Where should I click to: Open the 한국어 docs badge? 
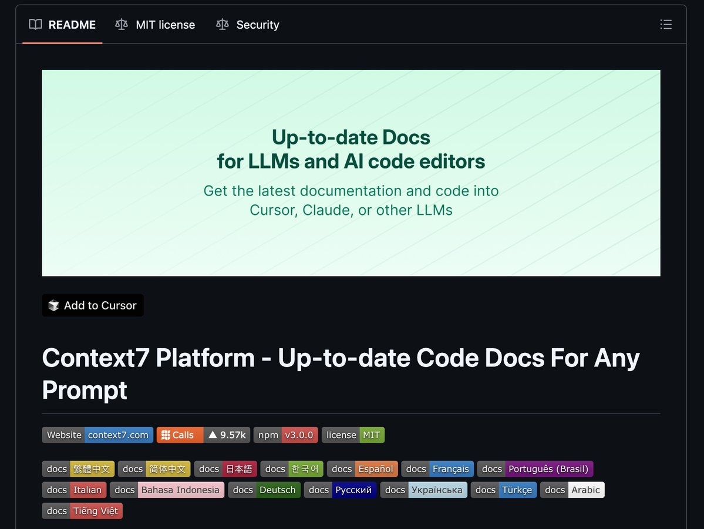[292, 469]
